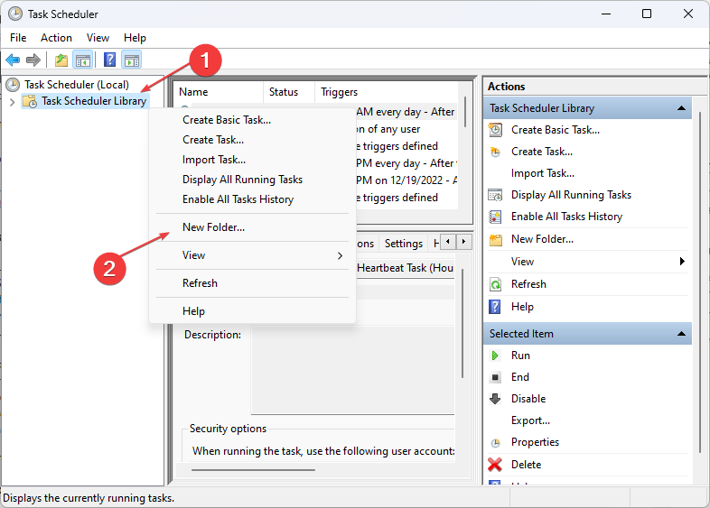
Task: Toggle the Show/Hide Console Tree toolbar icon
Action: pos(83,60)
